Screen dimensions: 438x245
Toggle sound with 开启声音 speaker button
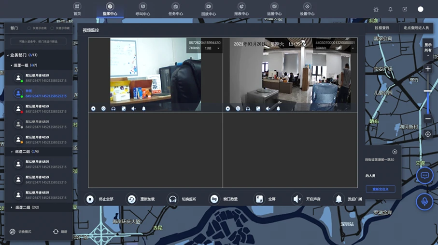(297, 199)
